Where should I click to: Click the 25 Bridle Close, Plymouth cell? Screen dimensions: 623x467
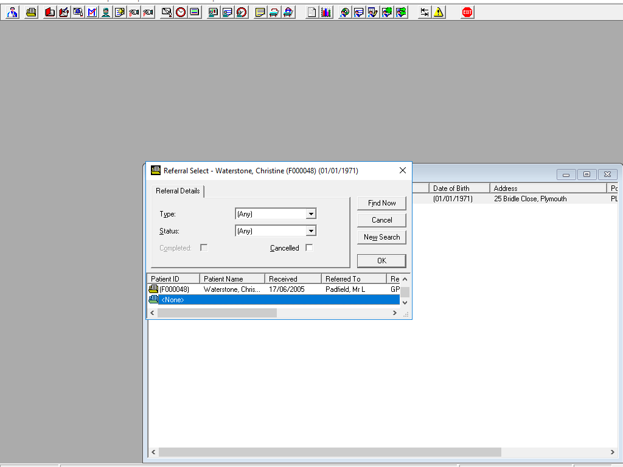coord(531,199)
